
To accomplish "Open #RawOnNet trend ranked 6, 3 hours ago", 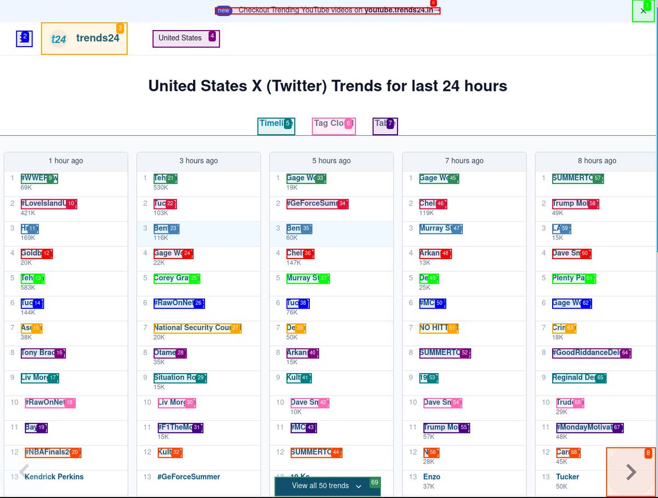I will [179, 303].
